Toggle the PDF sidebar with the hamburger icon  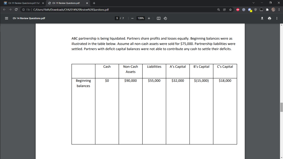[x=6, y=18]
